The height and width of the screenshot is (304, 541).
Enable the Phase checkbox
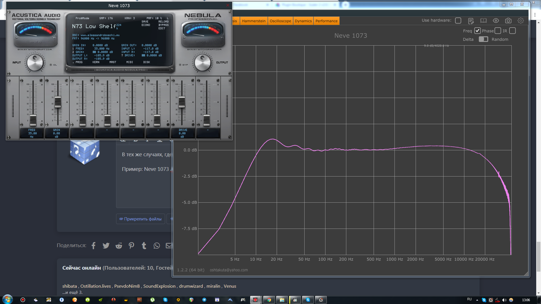click(498, 31)
